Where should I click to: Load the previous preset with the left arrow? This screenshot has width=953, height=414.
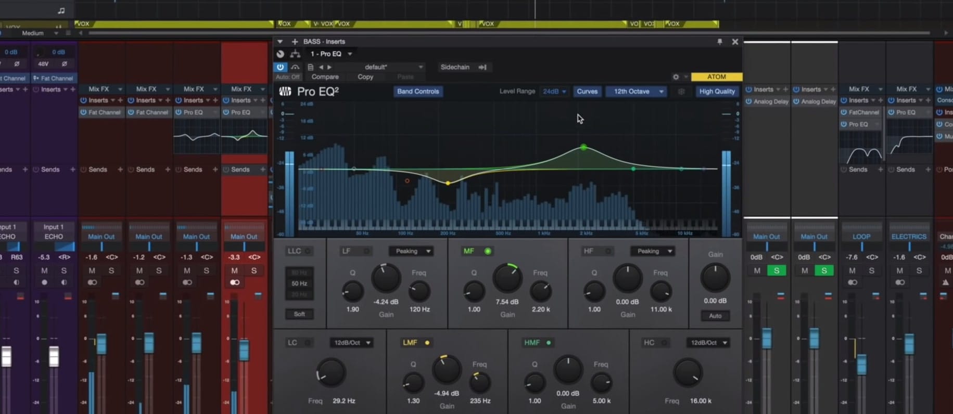pos(321,67)
